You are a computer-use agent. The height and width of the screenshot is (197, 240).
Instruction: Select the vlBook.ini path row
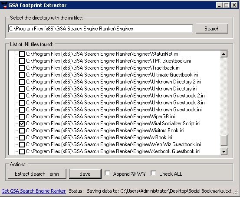tap(99, 137)
